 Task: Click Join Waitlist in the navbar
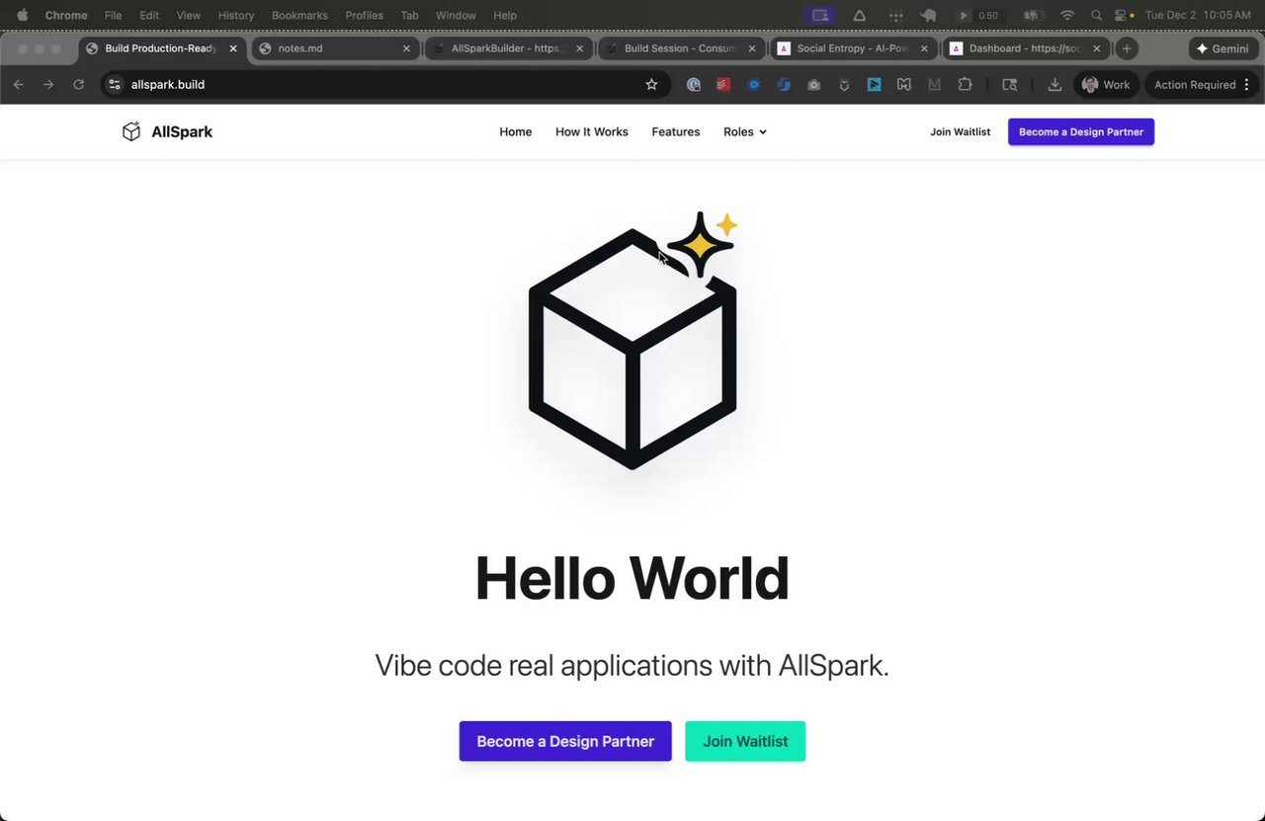point(960,131)
